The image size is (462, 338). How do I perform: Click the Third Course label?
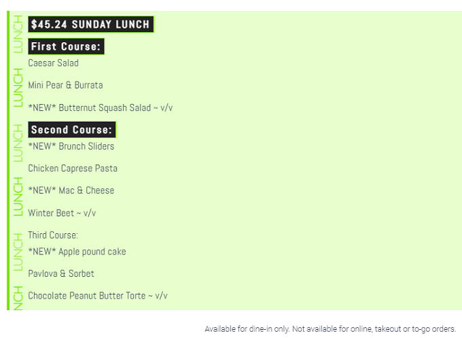(53, 235)
